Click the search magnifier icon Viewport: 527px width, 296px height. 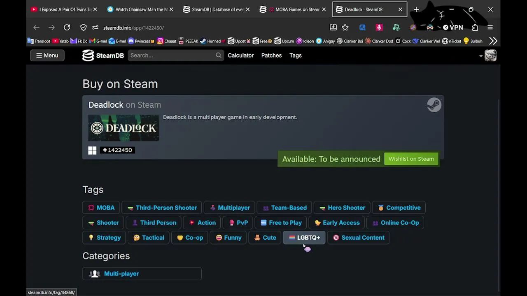(x=219, y=55)
